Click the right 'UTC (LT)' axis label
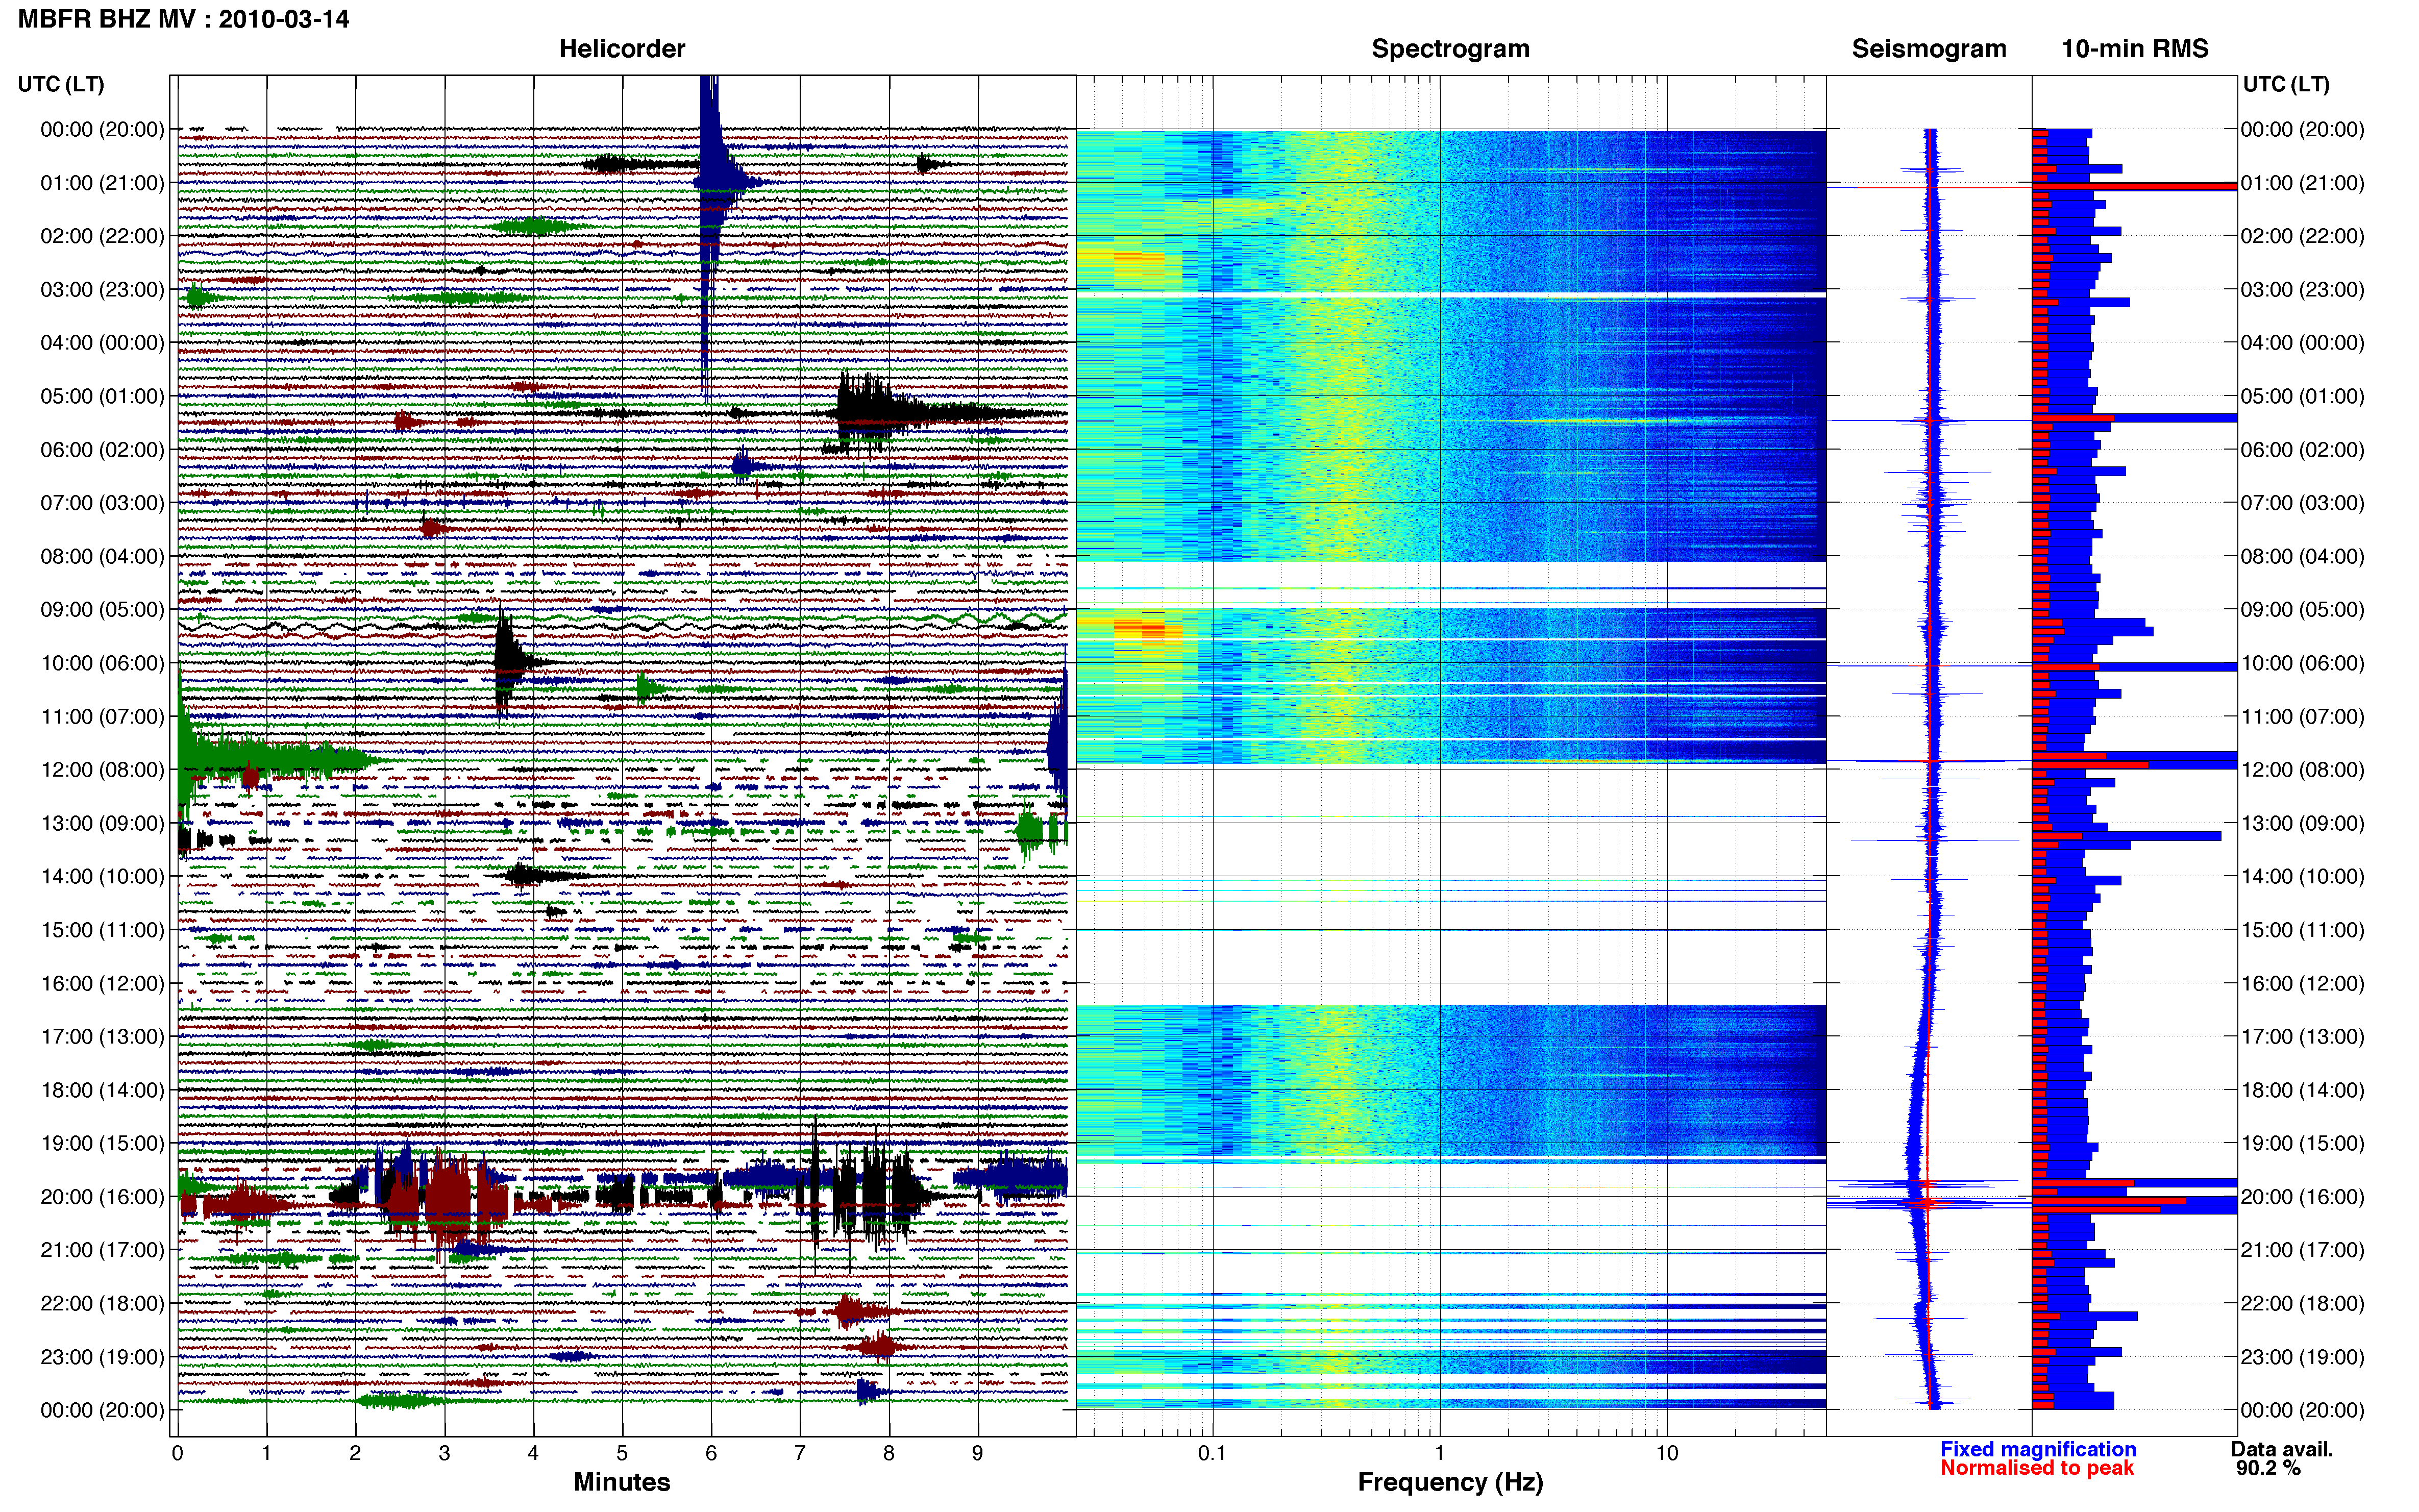Viewport: 2419px width, 1512px height. pos(2286,84)
